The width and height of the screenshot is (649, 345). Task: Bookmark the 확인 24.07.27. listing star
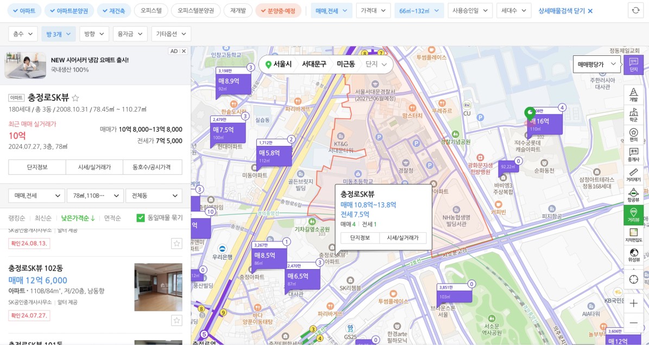[177, 320]
